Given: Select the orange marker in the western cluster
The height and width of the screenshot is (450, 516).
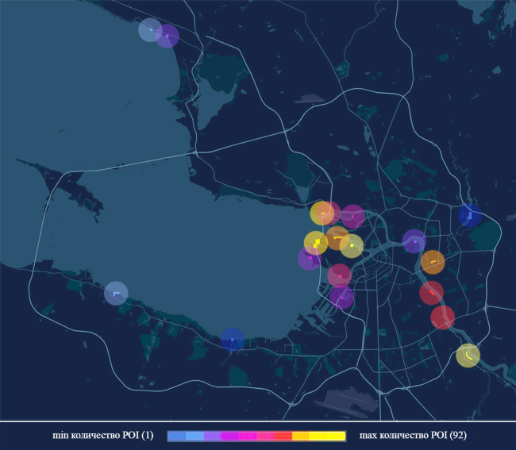Looking at the screenshot, I should (337, 237).
